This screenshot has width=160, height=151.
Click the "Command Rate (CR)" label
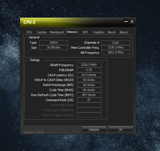point(60,100)
